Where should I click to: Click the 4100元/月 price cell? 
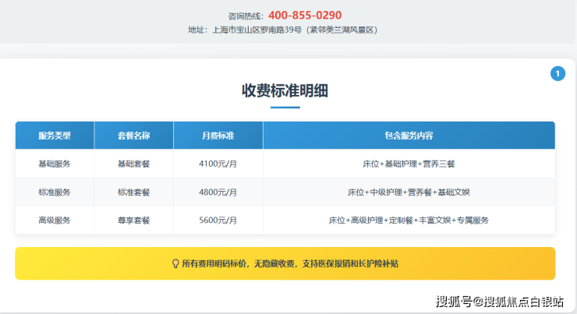point(218,164)
